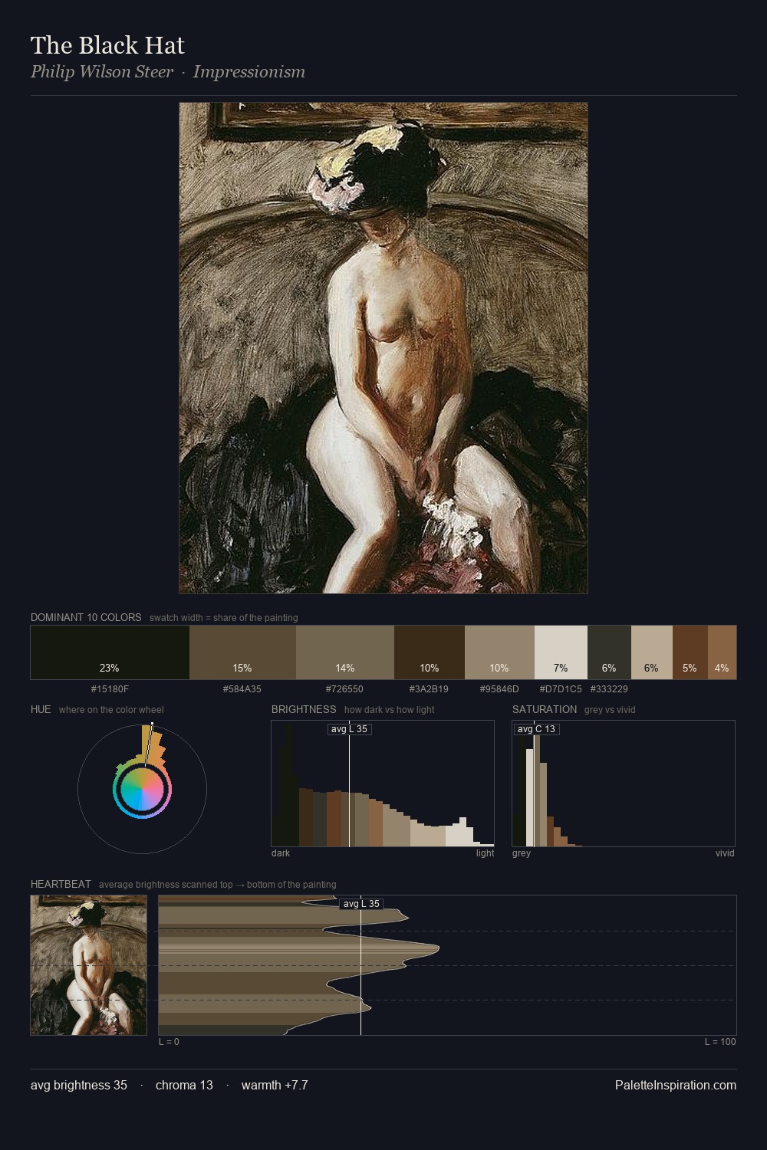Select the light #D7D1C5 7% swatch
The image size is (767, 1150).
561,652
